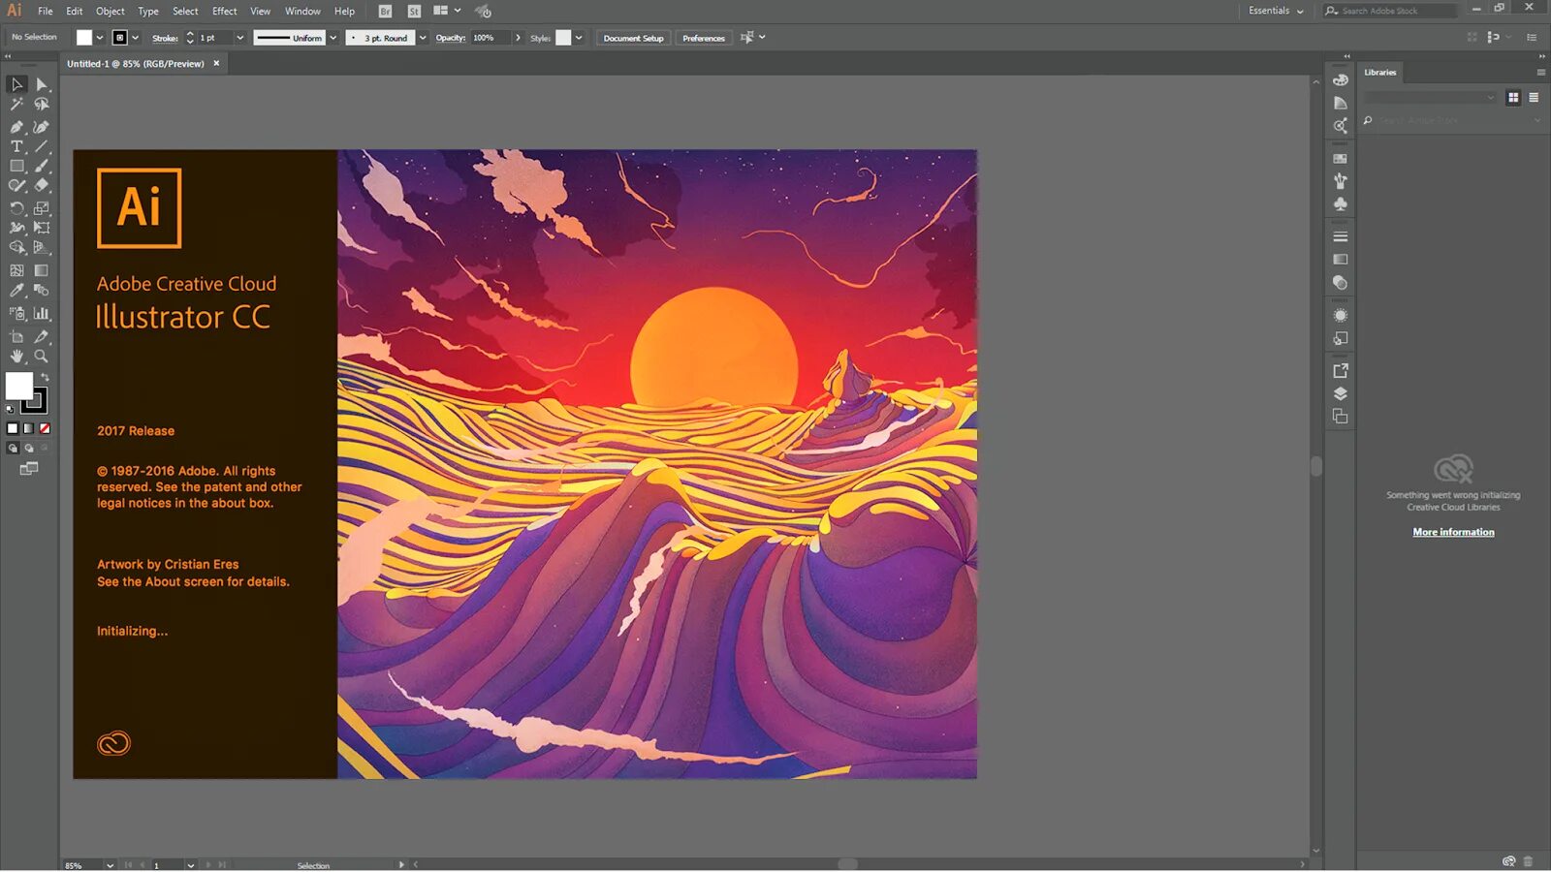Choose the Zoom magnifier tool
This screenshot has width=1551, height=872.
coord(42,356)
